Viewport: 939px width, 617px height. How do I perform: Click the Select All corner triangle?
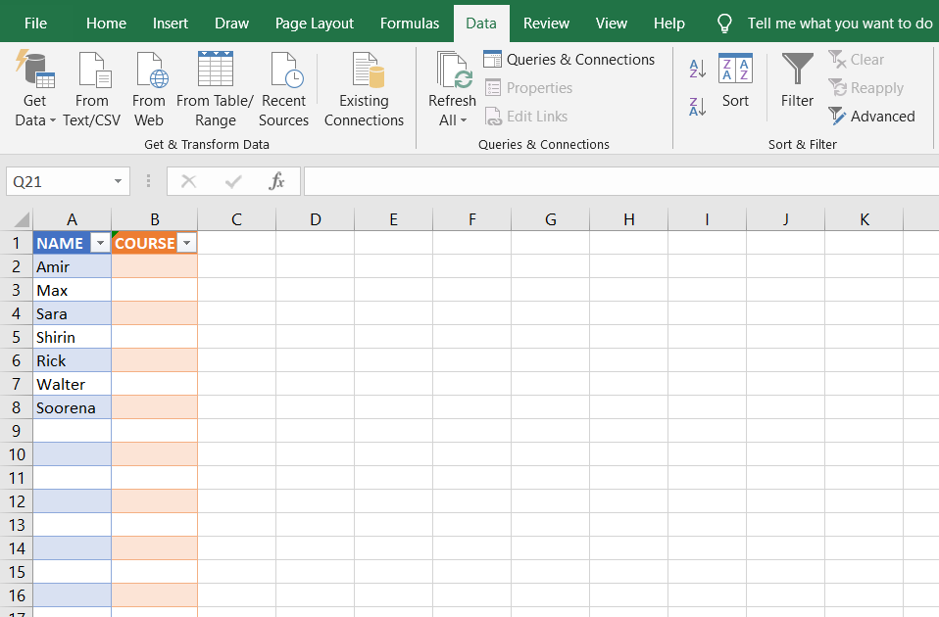click(x=23, y=219)
